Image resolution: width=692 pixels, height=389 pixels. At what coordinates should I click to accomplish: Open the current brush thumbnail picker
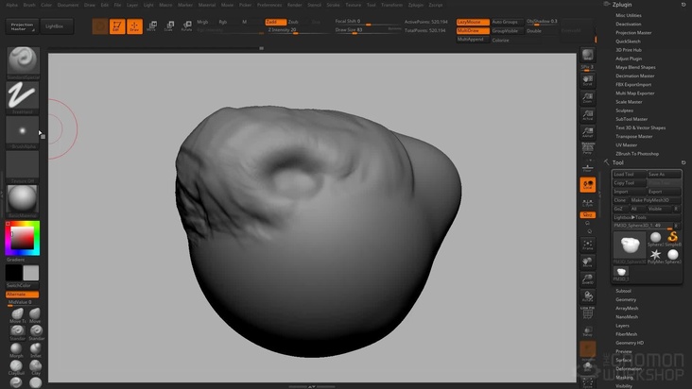(x=23, y=61)
